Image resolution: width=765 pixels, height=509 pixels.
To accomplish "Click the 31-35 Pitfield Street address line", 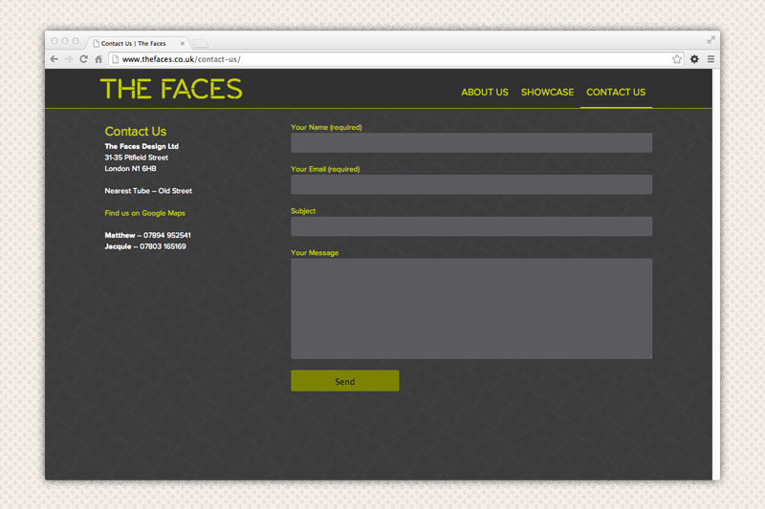I will 136,158.
